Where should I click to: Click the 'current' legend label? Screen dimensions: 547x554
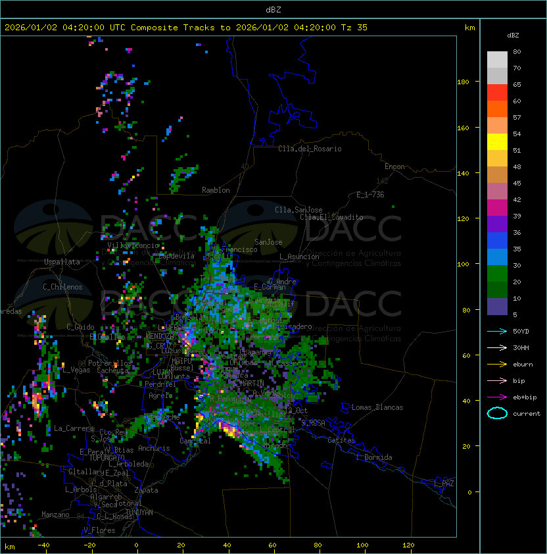(527, 413)
